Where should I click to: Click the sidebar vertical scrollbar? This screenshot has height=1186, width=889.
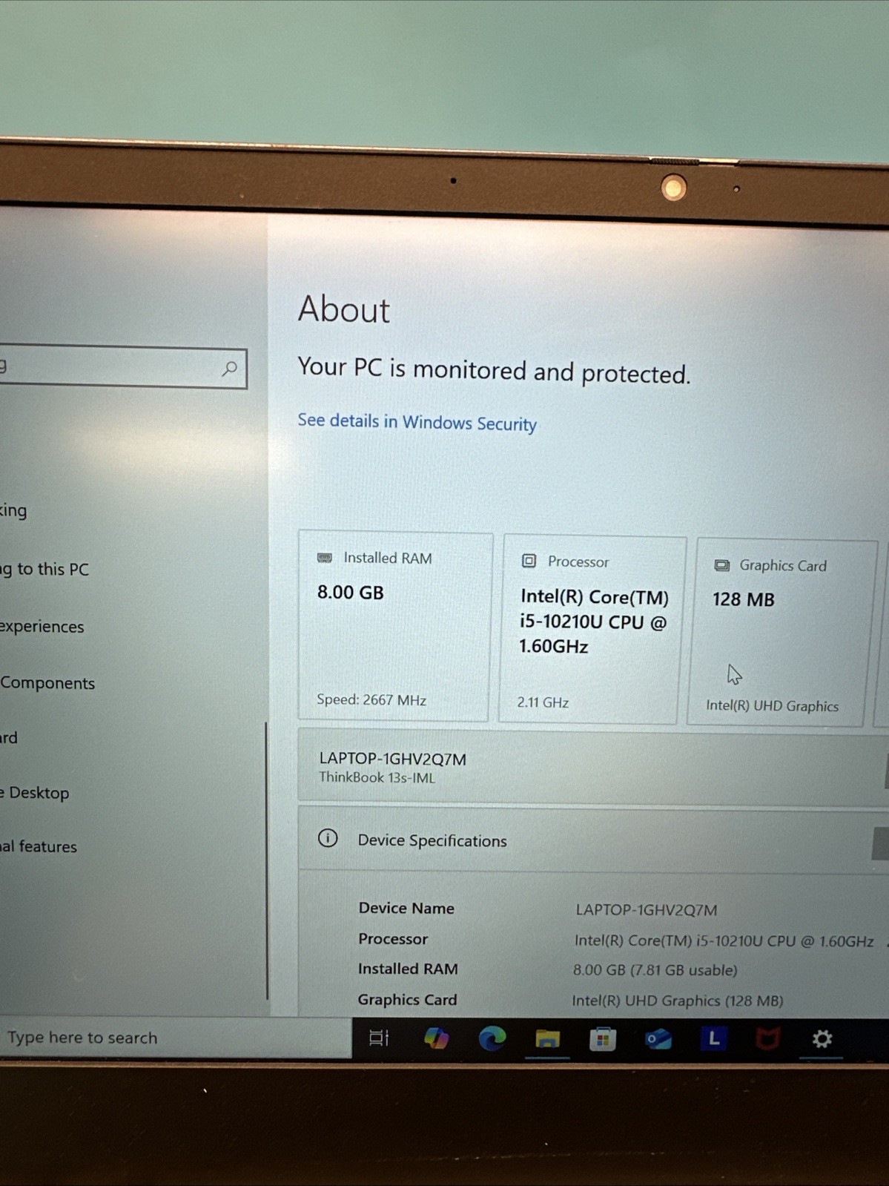point(266,860)
